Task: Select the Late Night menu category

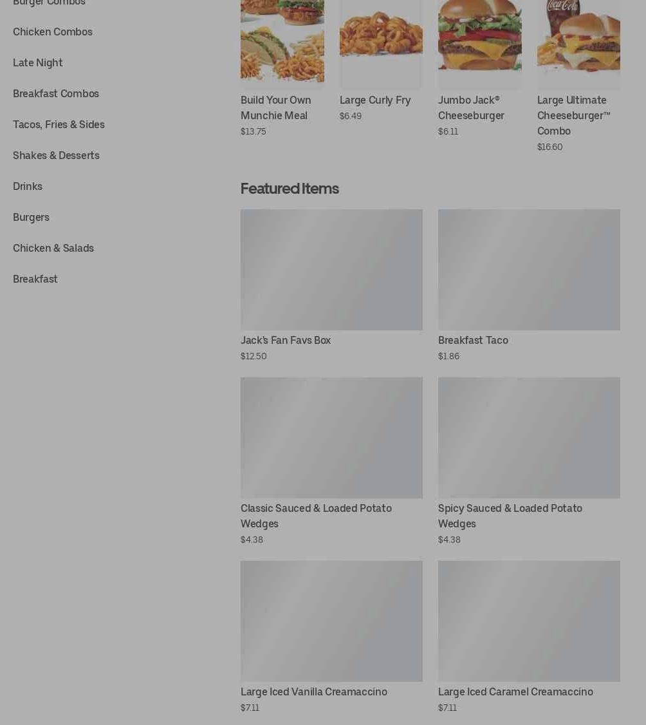Action: (38, 63)
